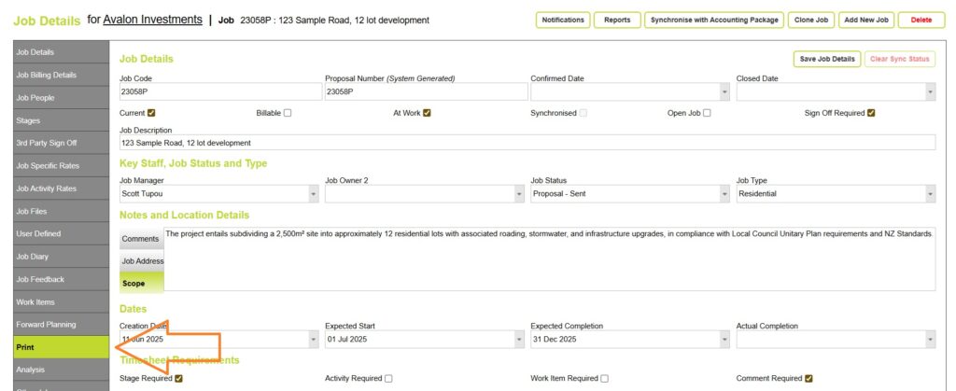Open the Job Type dropdown

[929, 194]
